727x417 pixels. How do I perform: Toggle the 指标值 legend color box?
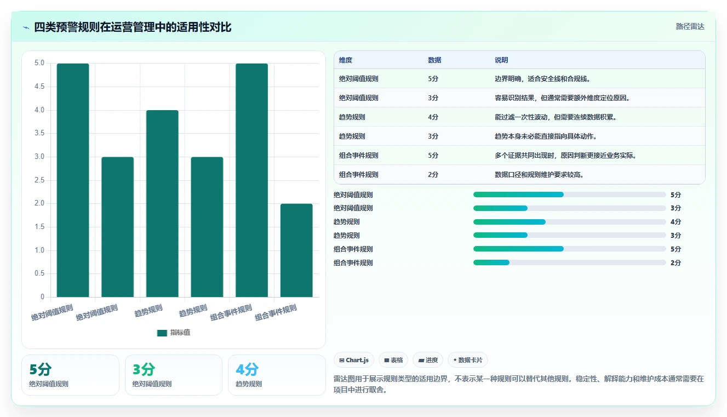tap(162, 333)
